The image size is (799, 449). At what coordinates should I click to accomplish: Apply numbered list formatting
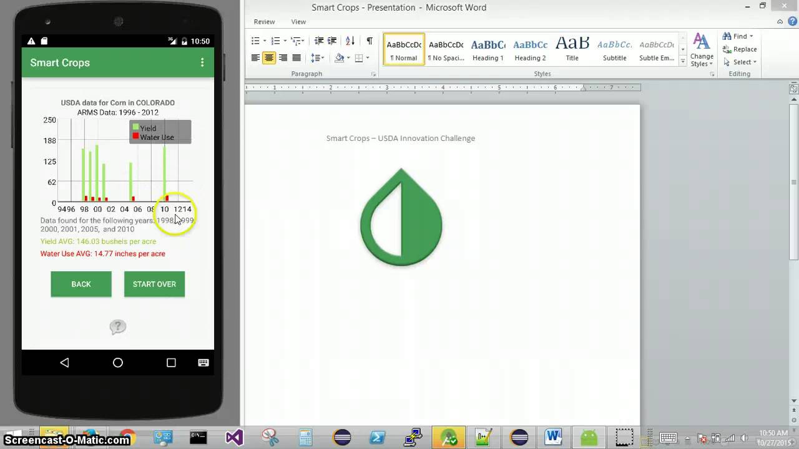click(275, 41)
